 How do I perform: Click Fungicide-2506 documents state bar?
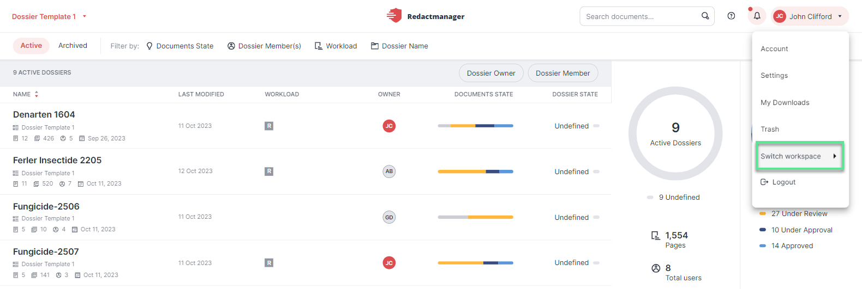pos(475,217)
